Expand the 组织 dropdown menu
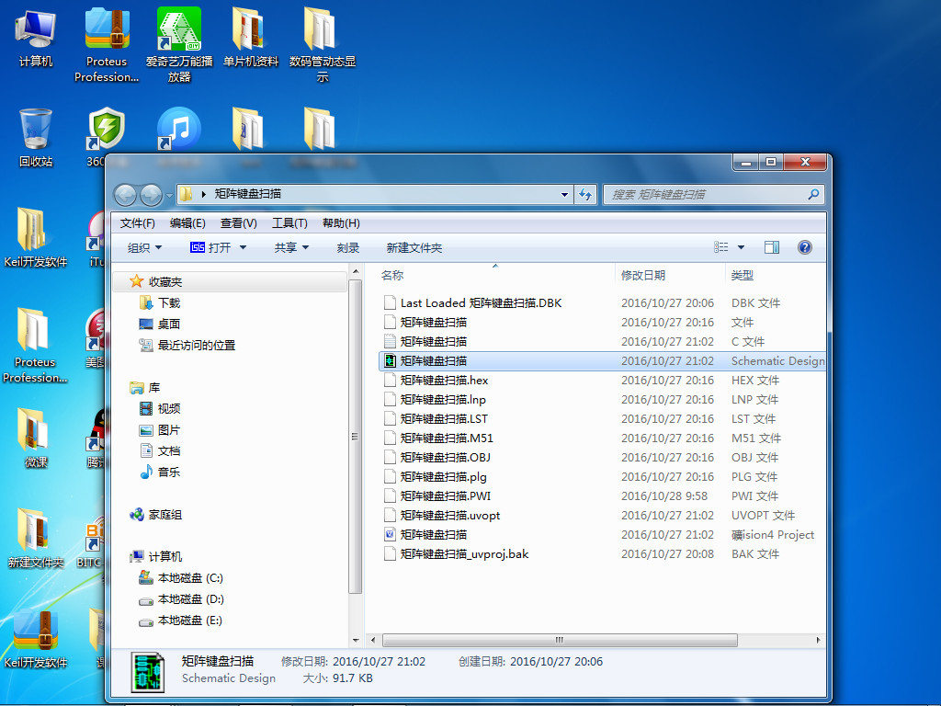 144,247
